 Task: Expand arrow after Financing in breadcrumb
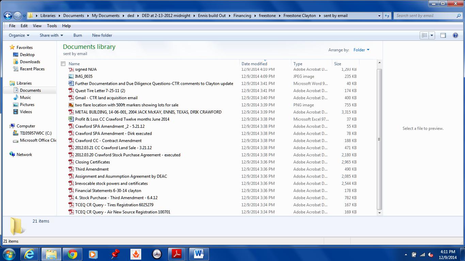(255, 16)
